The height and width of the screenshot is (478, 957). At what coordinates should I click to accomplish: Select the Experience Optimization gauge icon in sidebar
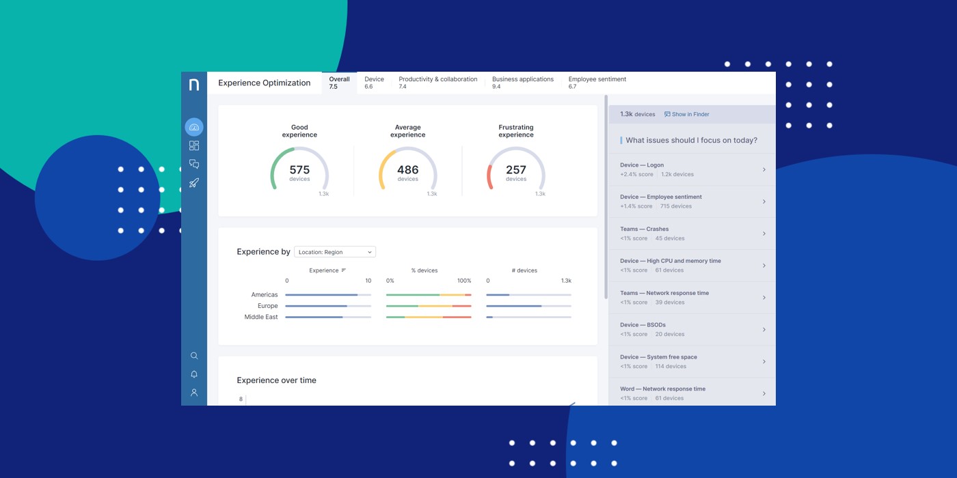tap(193, 127)
